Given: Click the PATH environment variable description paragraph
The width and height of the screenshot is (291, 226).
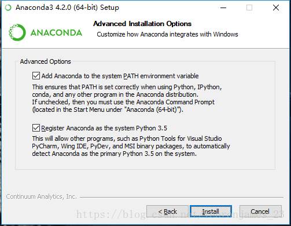Looking at the screenshot, I should (127, 98).
